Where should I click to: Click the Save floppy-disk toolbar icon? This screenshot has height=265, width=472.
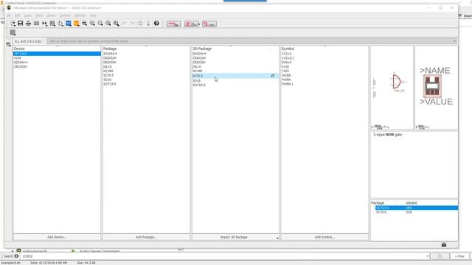pos(21,24)
